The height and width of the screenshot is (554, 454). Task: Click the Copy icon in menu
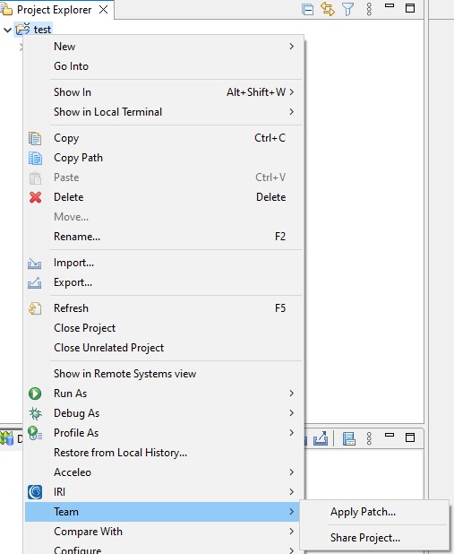tap(35, 138)
